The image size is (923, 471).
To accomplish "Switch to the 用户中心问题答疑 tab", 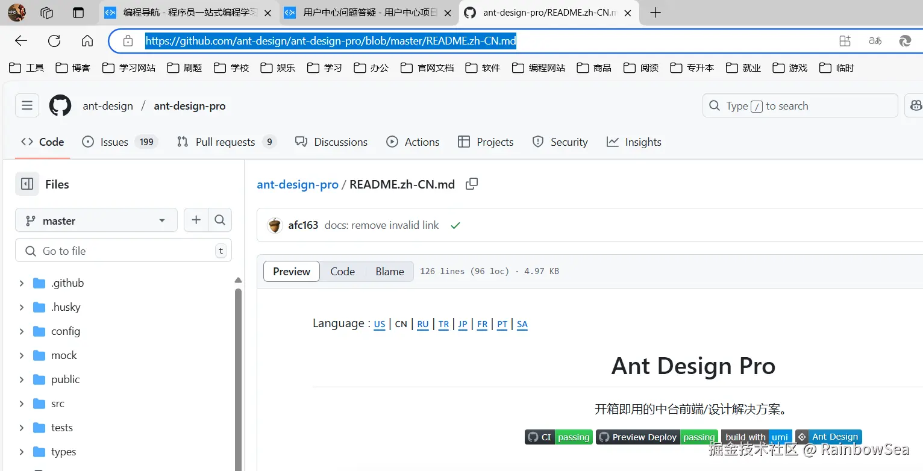I will coord(369,13).
